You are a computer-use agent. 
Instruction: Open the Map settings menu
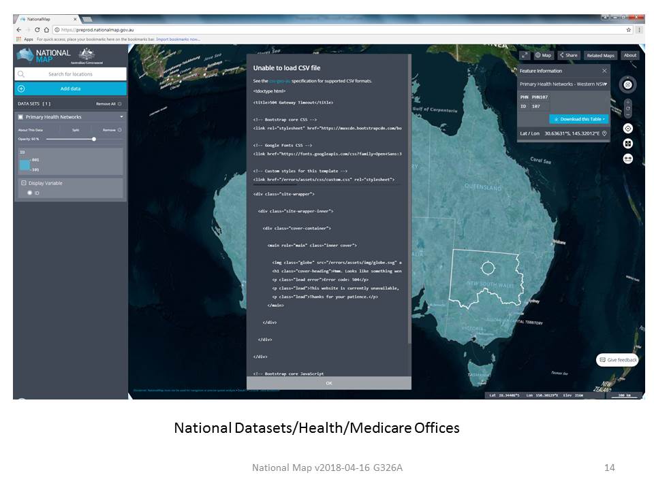[x=543, y=55]
